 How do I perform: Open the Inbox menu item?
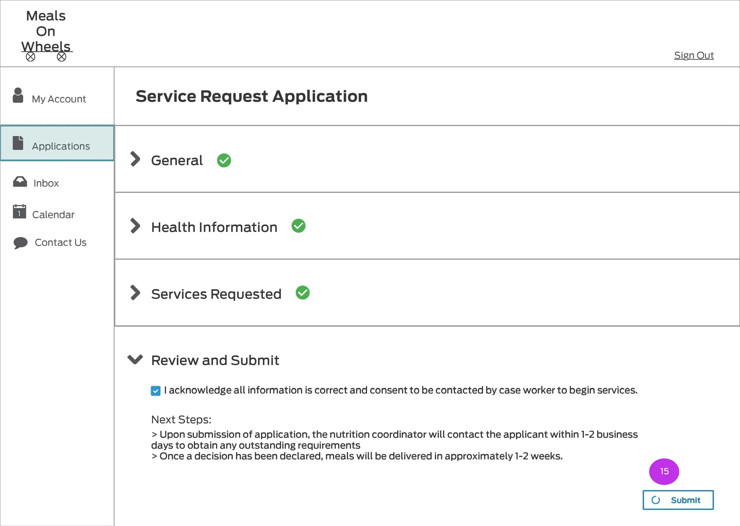click(46, 183)
